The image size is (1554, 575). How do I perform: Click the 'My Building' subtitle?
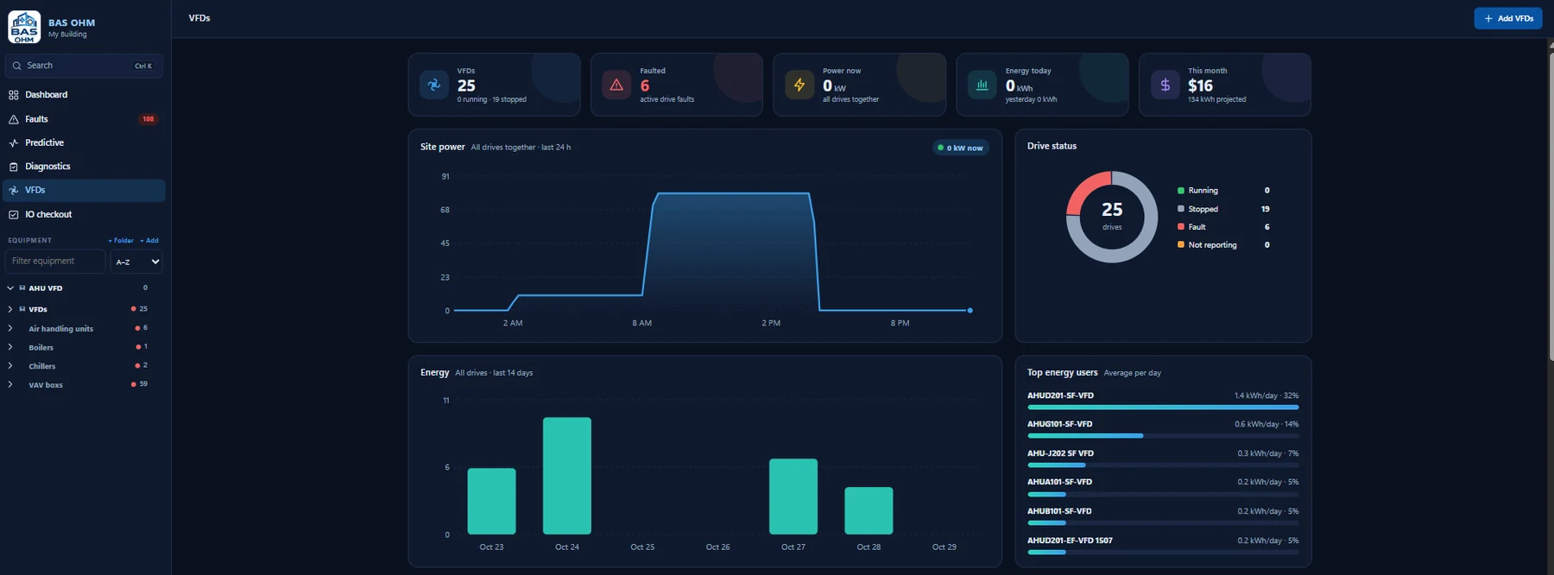coord(67,35)
